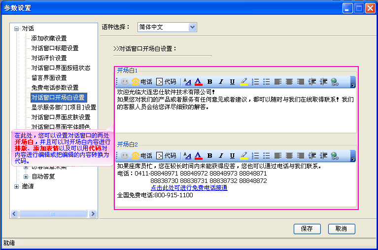Viewport: 378px width, 250px height.
Task: Click the 保存 button
Action: [x=307, y=229]
